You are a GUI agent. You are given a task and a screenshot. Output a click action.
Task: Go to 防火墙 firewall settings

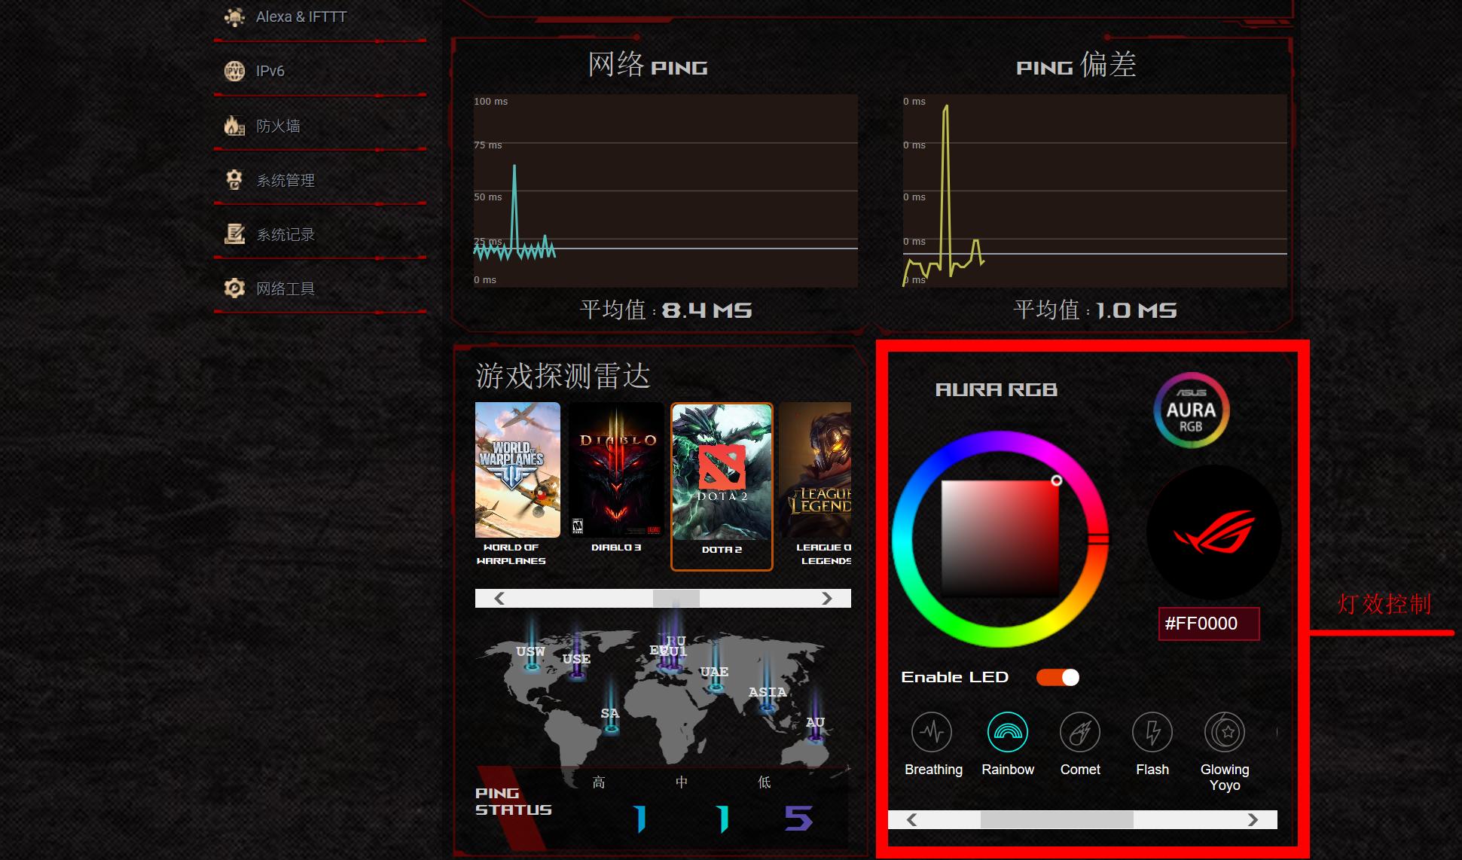point(277,126)
